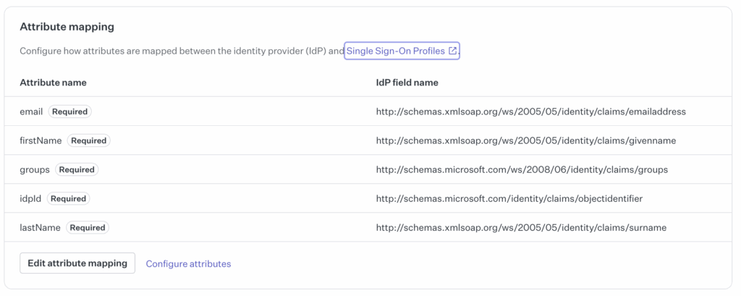Click the givenname claim URL value
The height and width of the screenshot is (296, 741).
tap(526, 141)
